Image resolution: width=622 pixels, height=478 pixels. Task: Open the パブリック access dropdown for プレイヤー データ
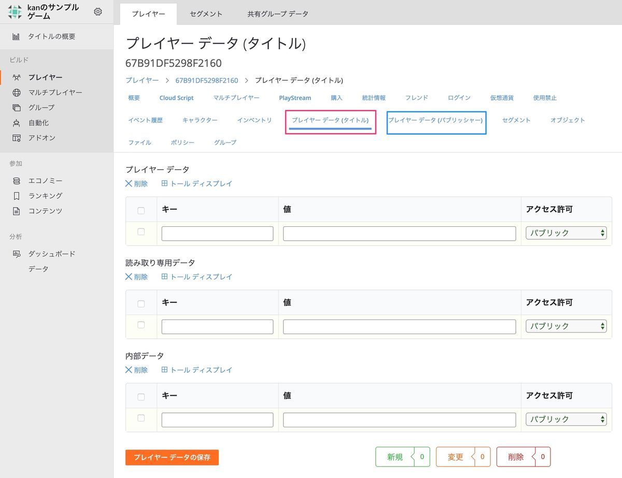pos(566,233)
